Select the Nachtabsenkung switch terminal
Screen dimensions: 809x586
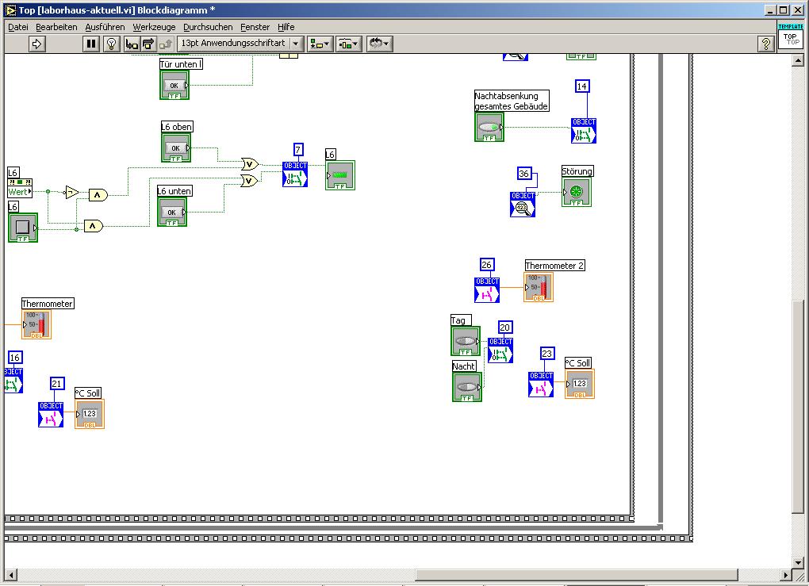(489, 127)
